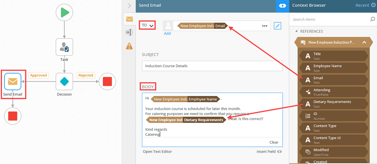The height and width of the screenshot is (164, 377).
Task: Collapse the Send Email panel with chevron
Action: pos(129,6)
